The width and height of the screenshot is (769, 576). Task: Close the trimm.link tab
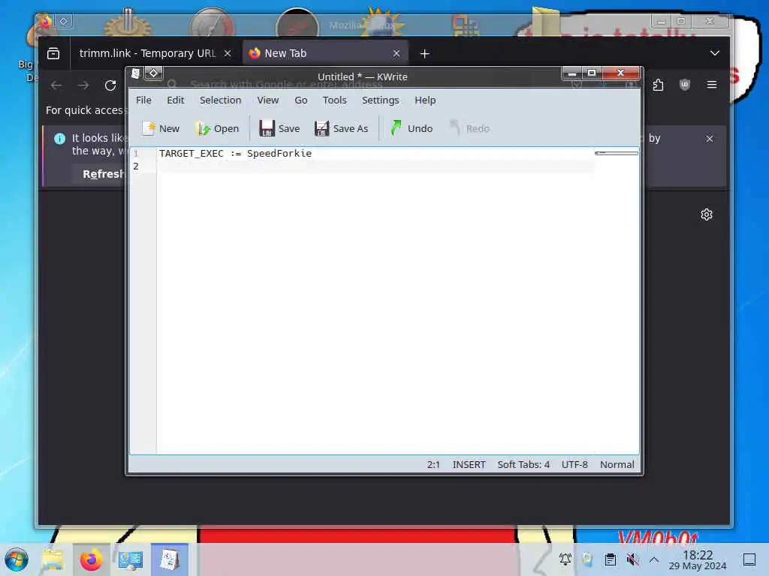pyautogui.click(x=228, y=53)
